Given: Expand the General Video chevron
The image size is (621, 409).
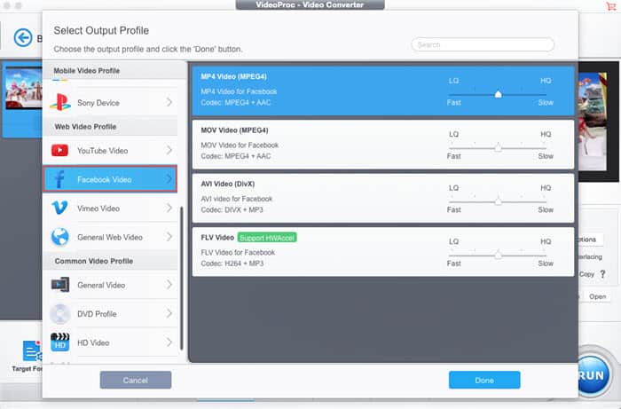Looking at the screenshot, I should [169, 285].
